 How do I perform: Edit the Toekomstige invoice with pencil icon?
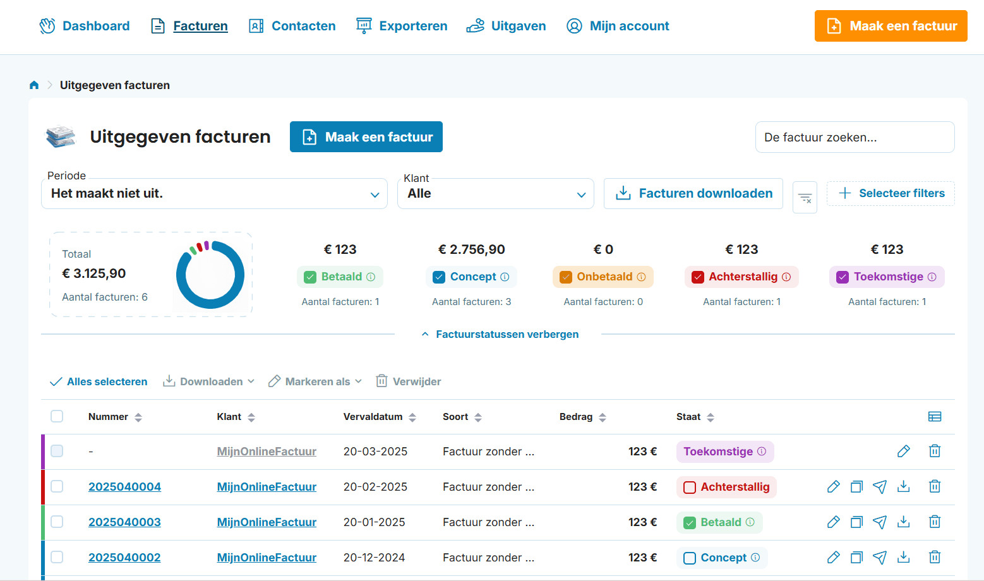pos(904,451)
